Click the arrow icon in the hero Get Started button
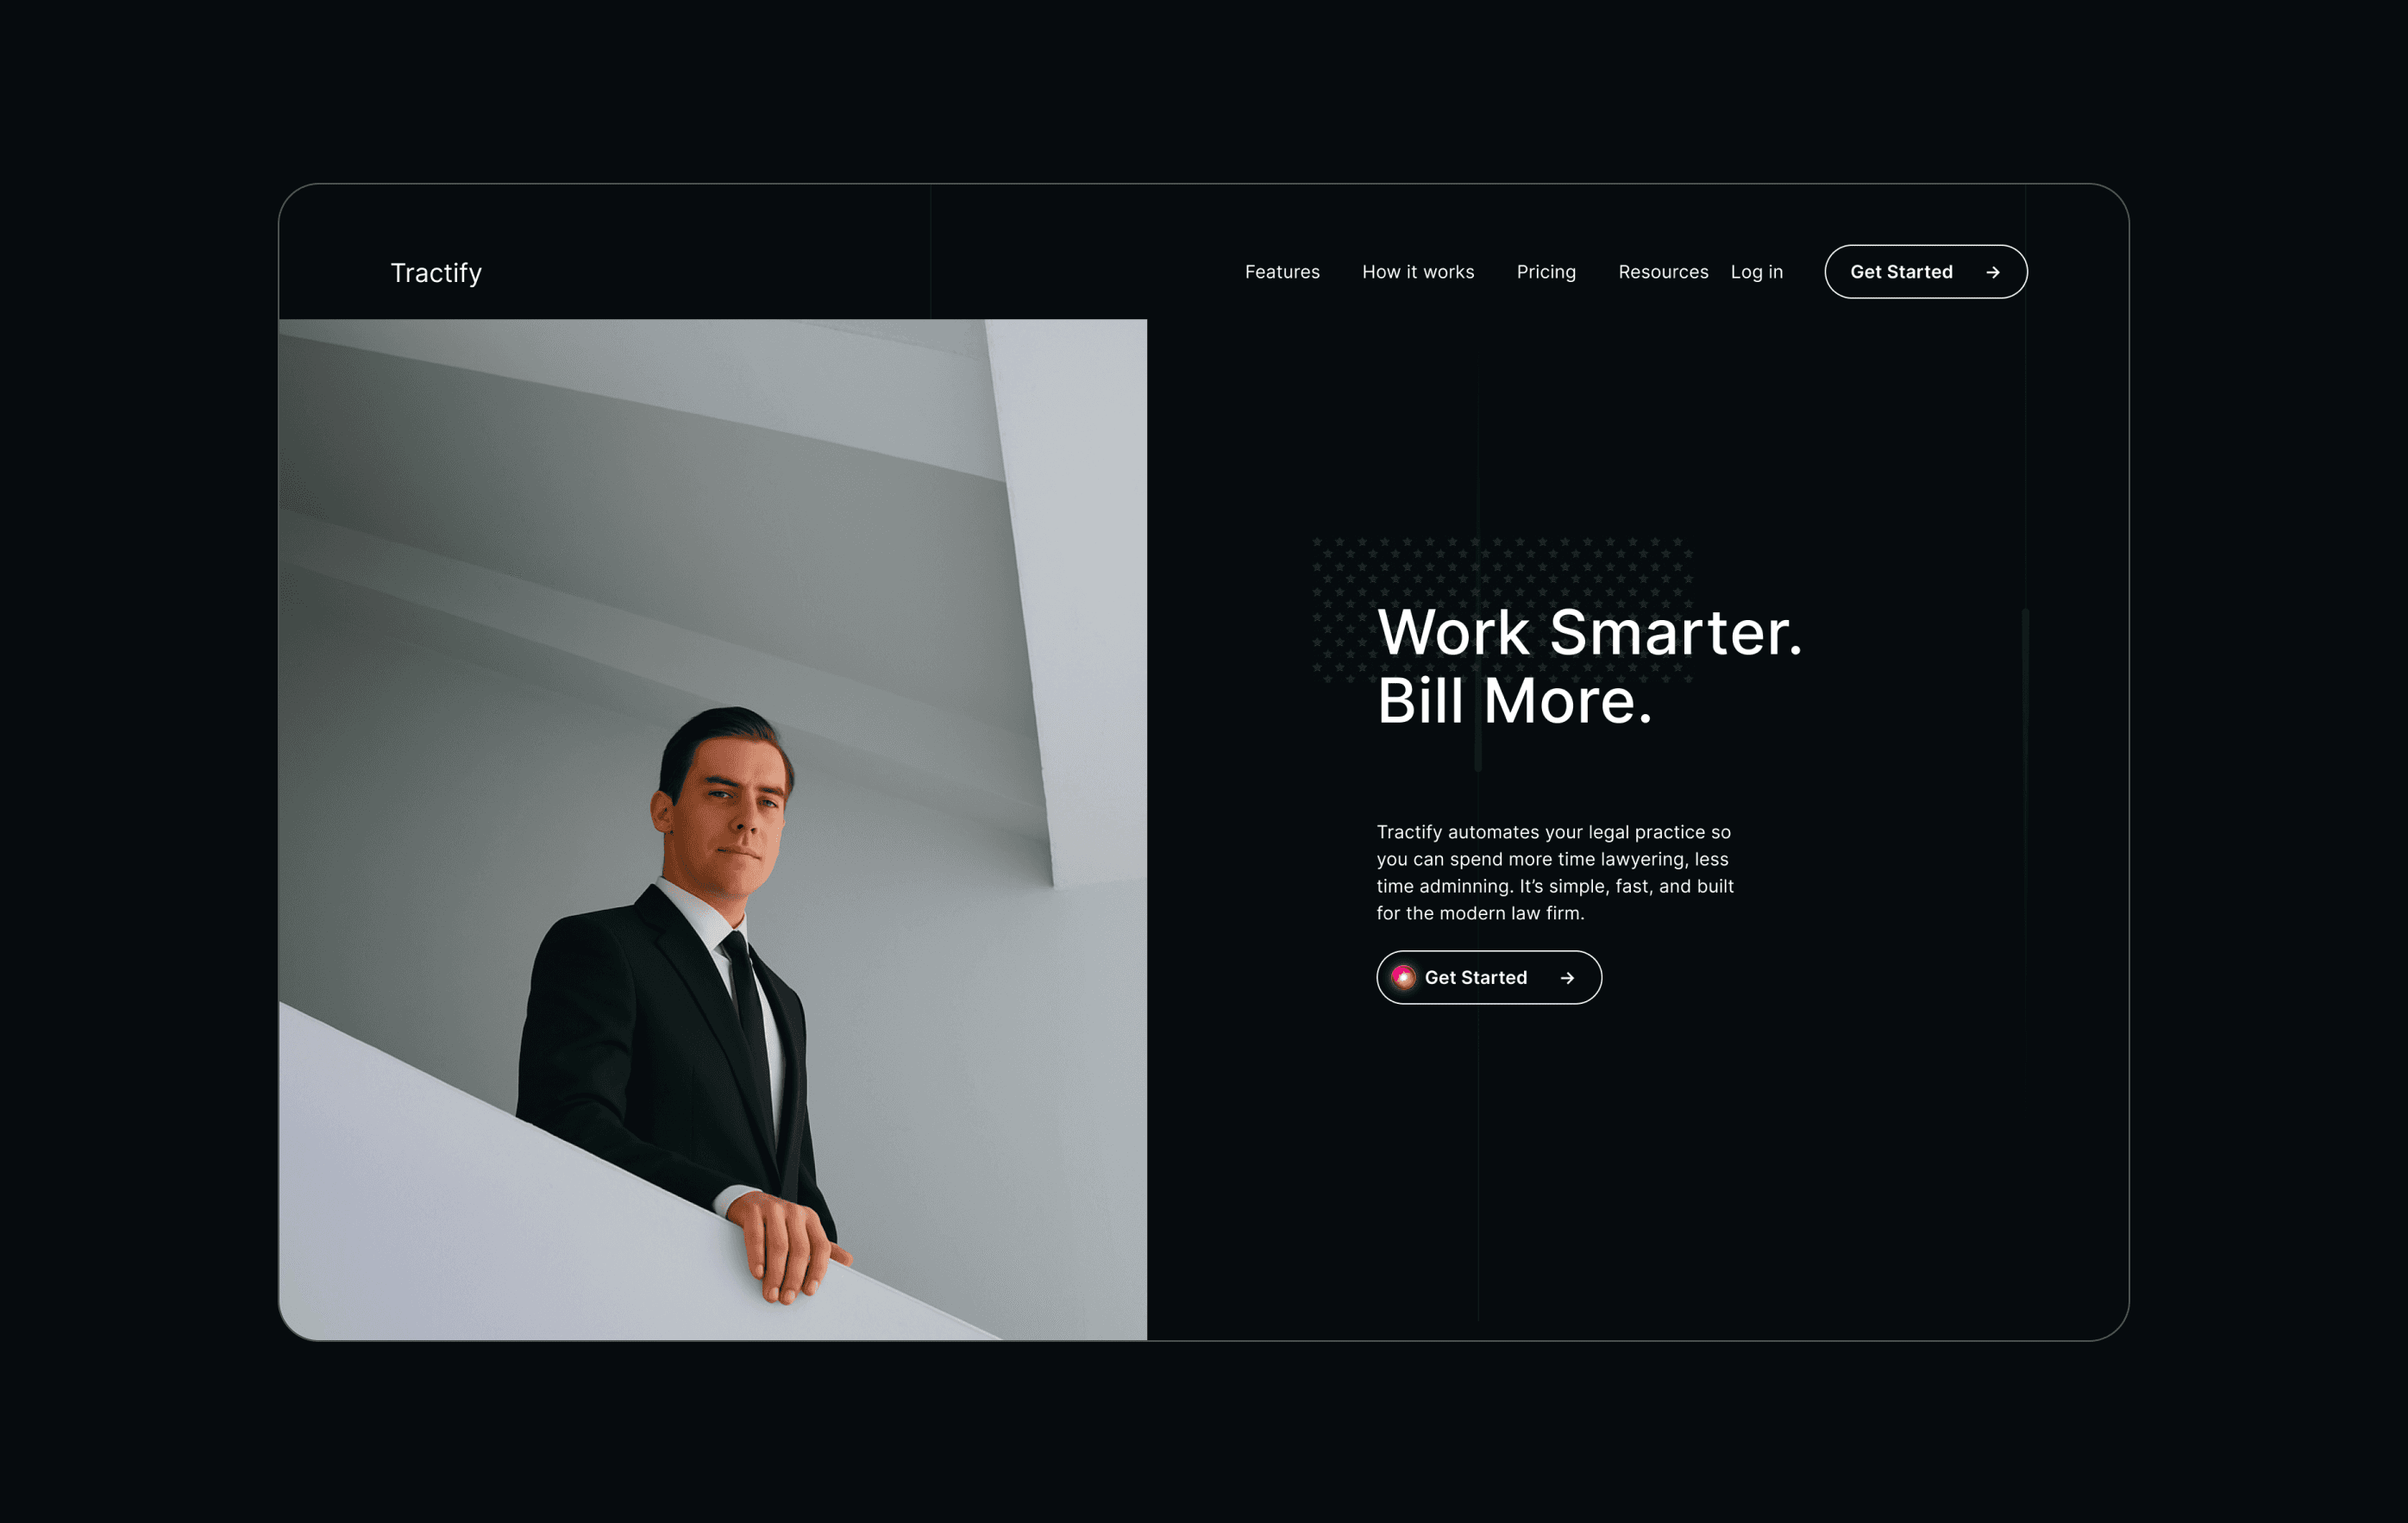Viewport: 2408px width, 1523px height. coord(1567,978)
